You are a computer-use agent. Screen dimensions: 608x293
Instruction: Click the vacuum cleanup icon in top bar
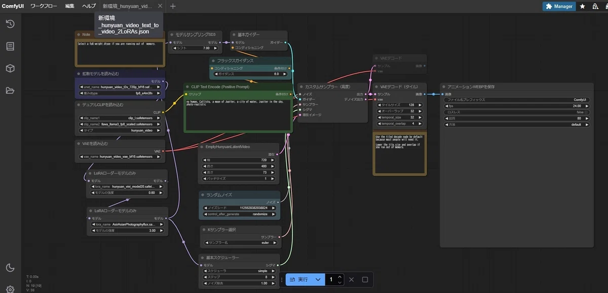[595, 6]
